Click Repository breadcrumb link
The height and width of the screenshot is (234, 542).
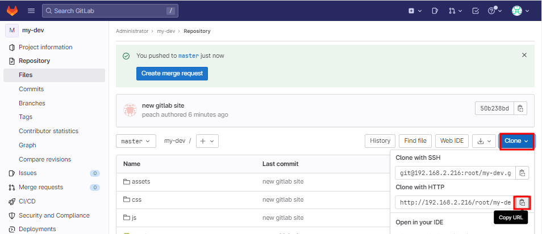click(x=197, y=31)
